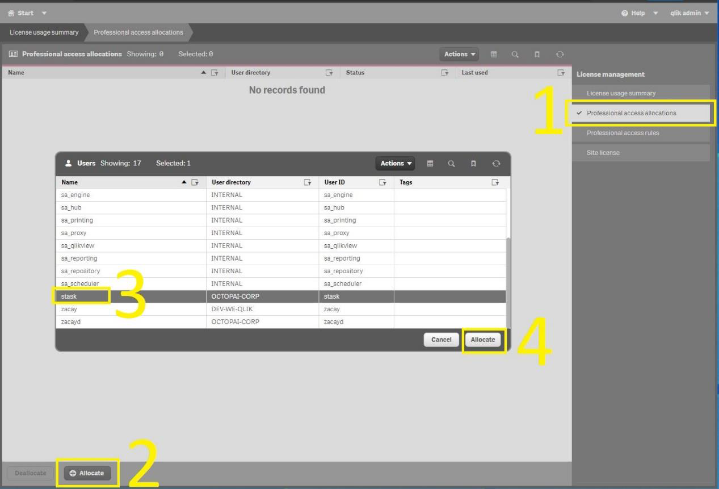
Task: Go to the License usage summary breadcrumb tab
Action: 43,32
